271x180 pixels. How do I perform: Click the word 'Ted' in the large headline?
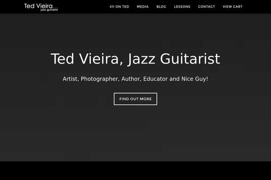pyautogui.click(x=62, y=59)
